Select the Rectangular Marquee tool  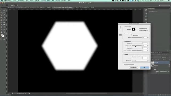[x=1, y=10]
